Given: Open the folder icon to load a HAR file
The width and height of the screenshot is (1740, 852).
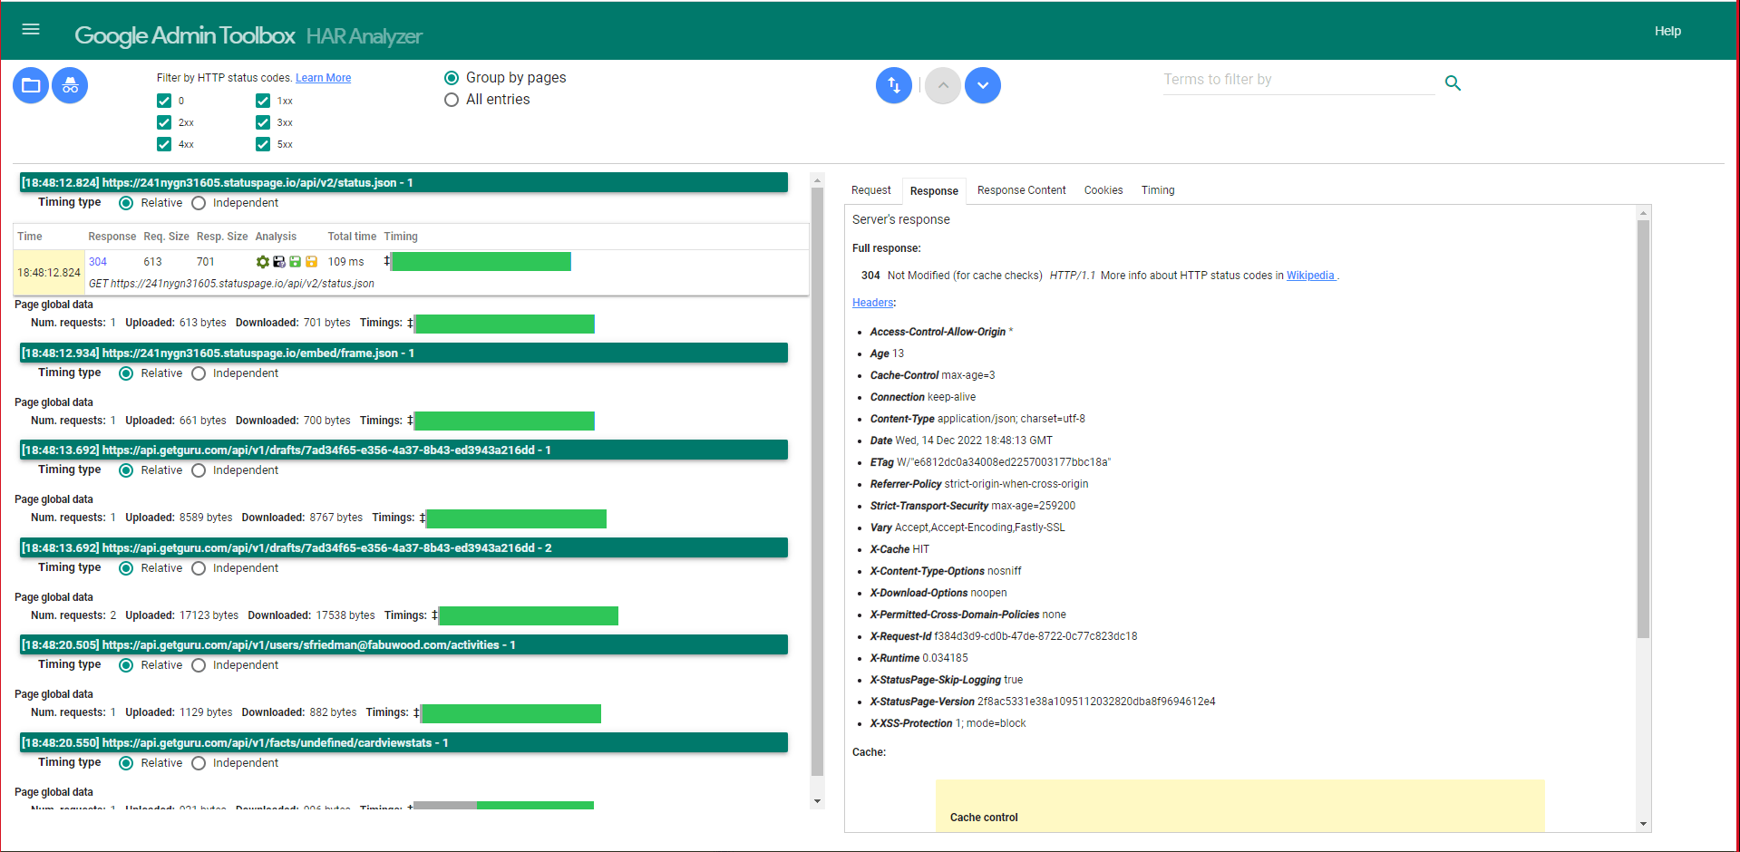Looking at the screenshot, I should (30, 84).
